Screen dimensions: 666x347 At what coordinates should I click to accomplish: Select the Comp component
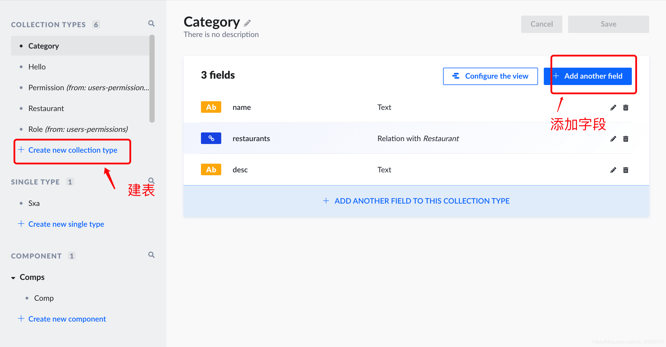tap(44, 298)
